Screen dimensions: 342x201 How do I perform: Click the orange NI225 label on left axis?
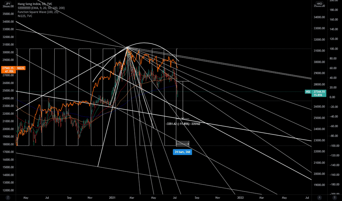point(21,68)
